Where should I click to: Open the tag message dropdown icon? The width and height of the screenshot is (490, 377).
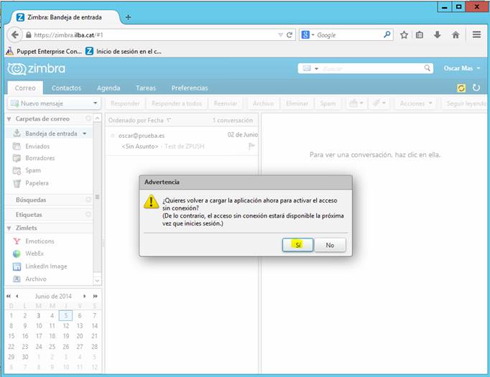pos(379,103)
